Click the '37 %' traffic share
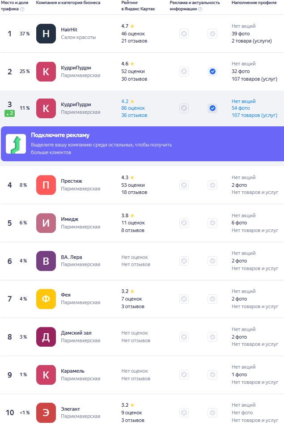The width and height of the screenshot is (284, 430). point(25,34)
